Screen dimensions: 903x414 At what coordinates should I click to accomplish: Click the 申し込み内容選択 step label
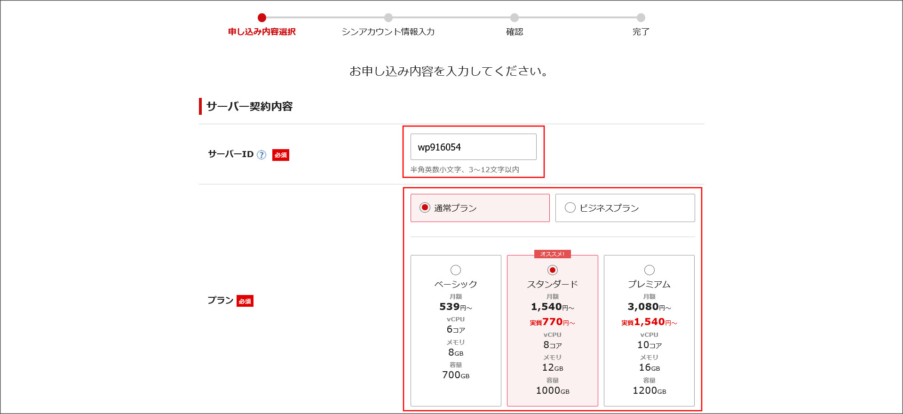coord(262,32)
